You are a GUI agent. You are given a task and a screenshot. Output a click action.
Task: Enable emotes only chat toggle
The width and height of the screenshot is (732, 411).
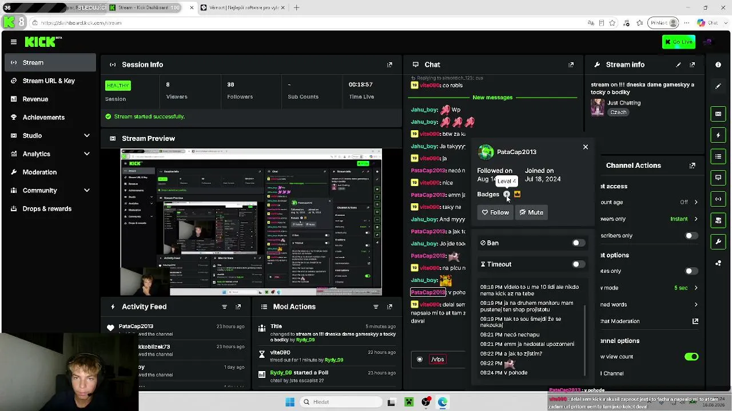click(x=691, y=271)
